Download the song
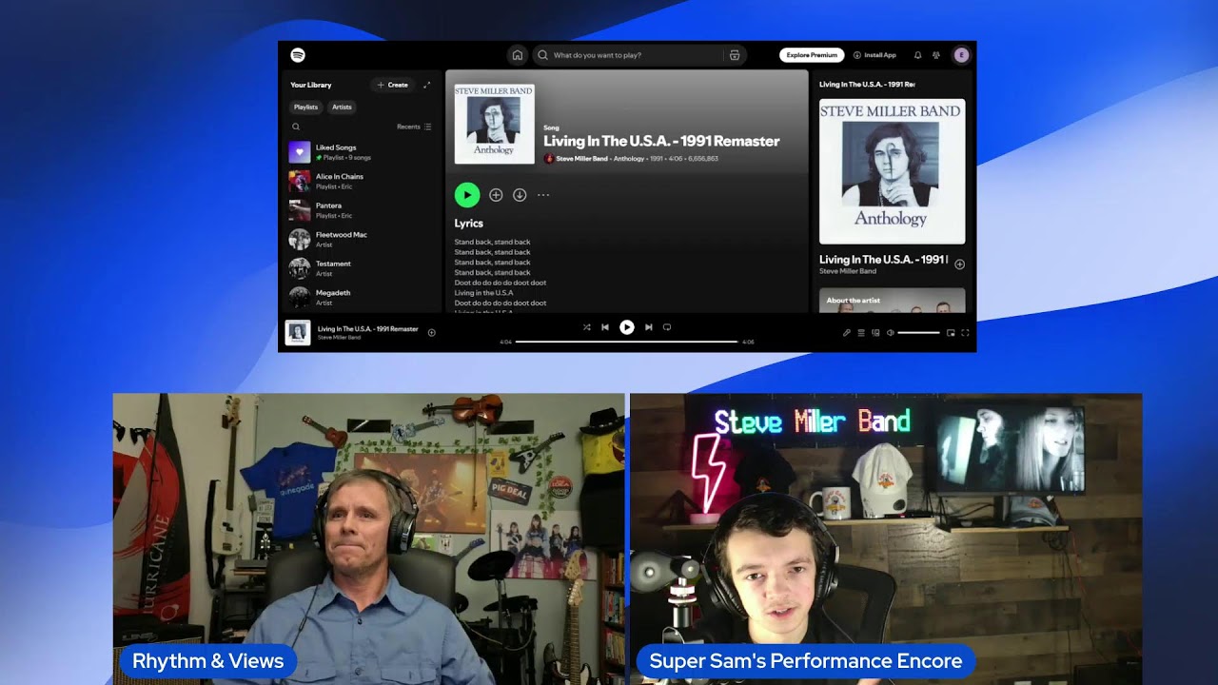The height and width of the screenshot is (685, 1218). click(520, 195)
